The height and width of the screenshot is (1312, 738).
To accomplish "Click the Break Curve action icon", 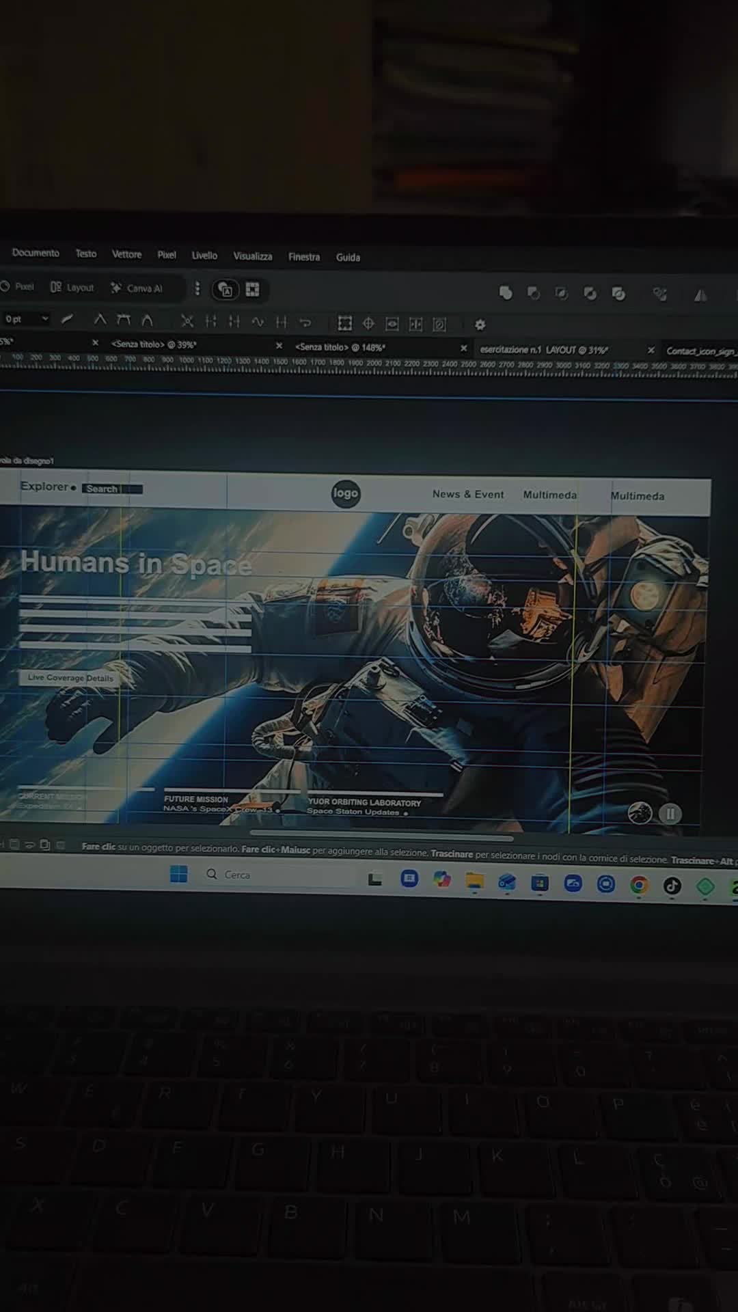I will [x=187, y=320].
